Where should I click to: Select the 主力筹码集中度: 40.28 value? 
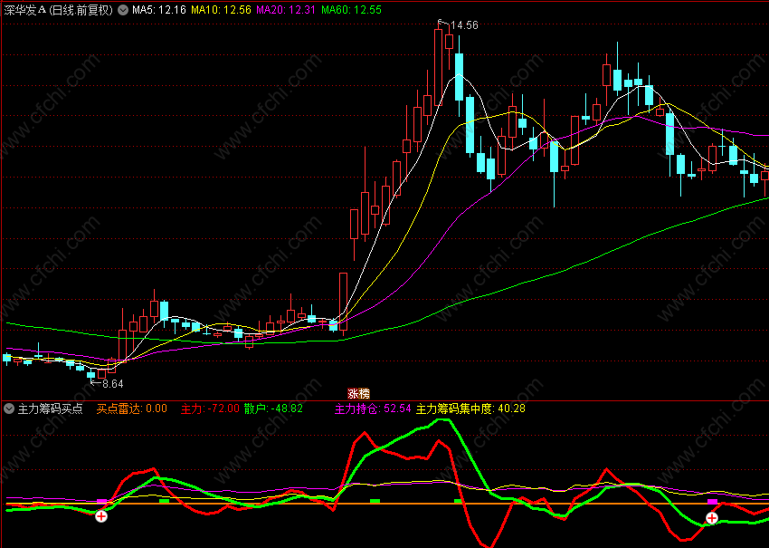(x=470, y=409)
